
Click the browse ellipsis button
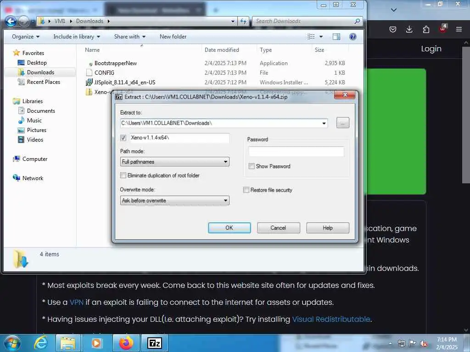point(342,123)
